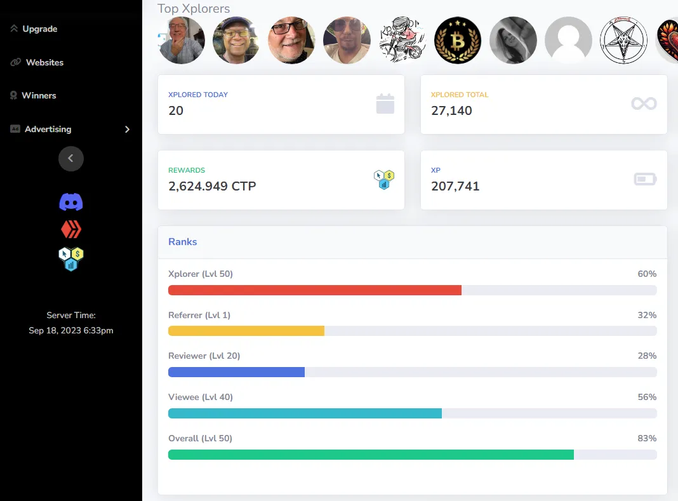Click the battery icon in XP card
The height and width of the screenshot is (501, 678).
pos(645,178)
